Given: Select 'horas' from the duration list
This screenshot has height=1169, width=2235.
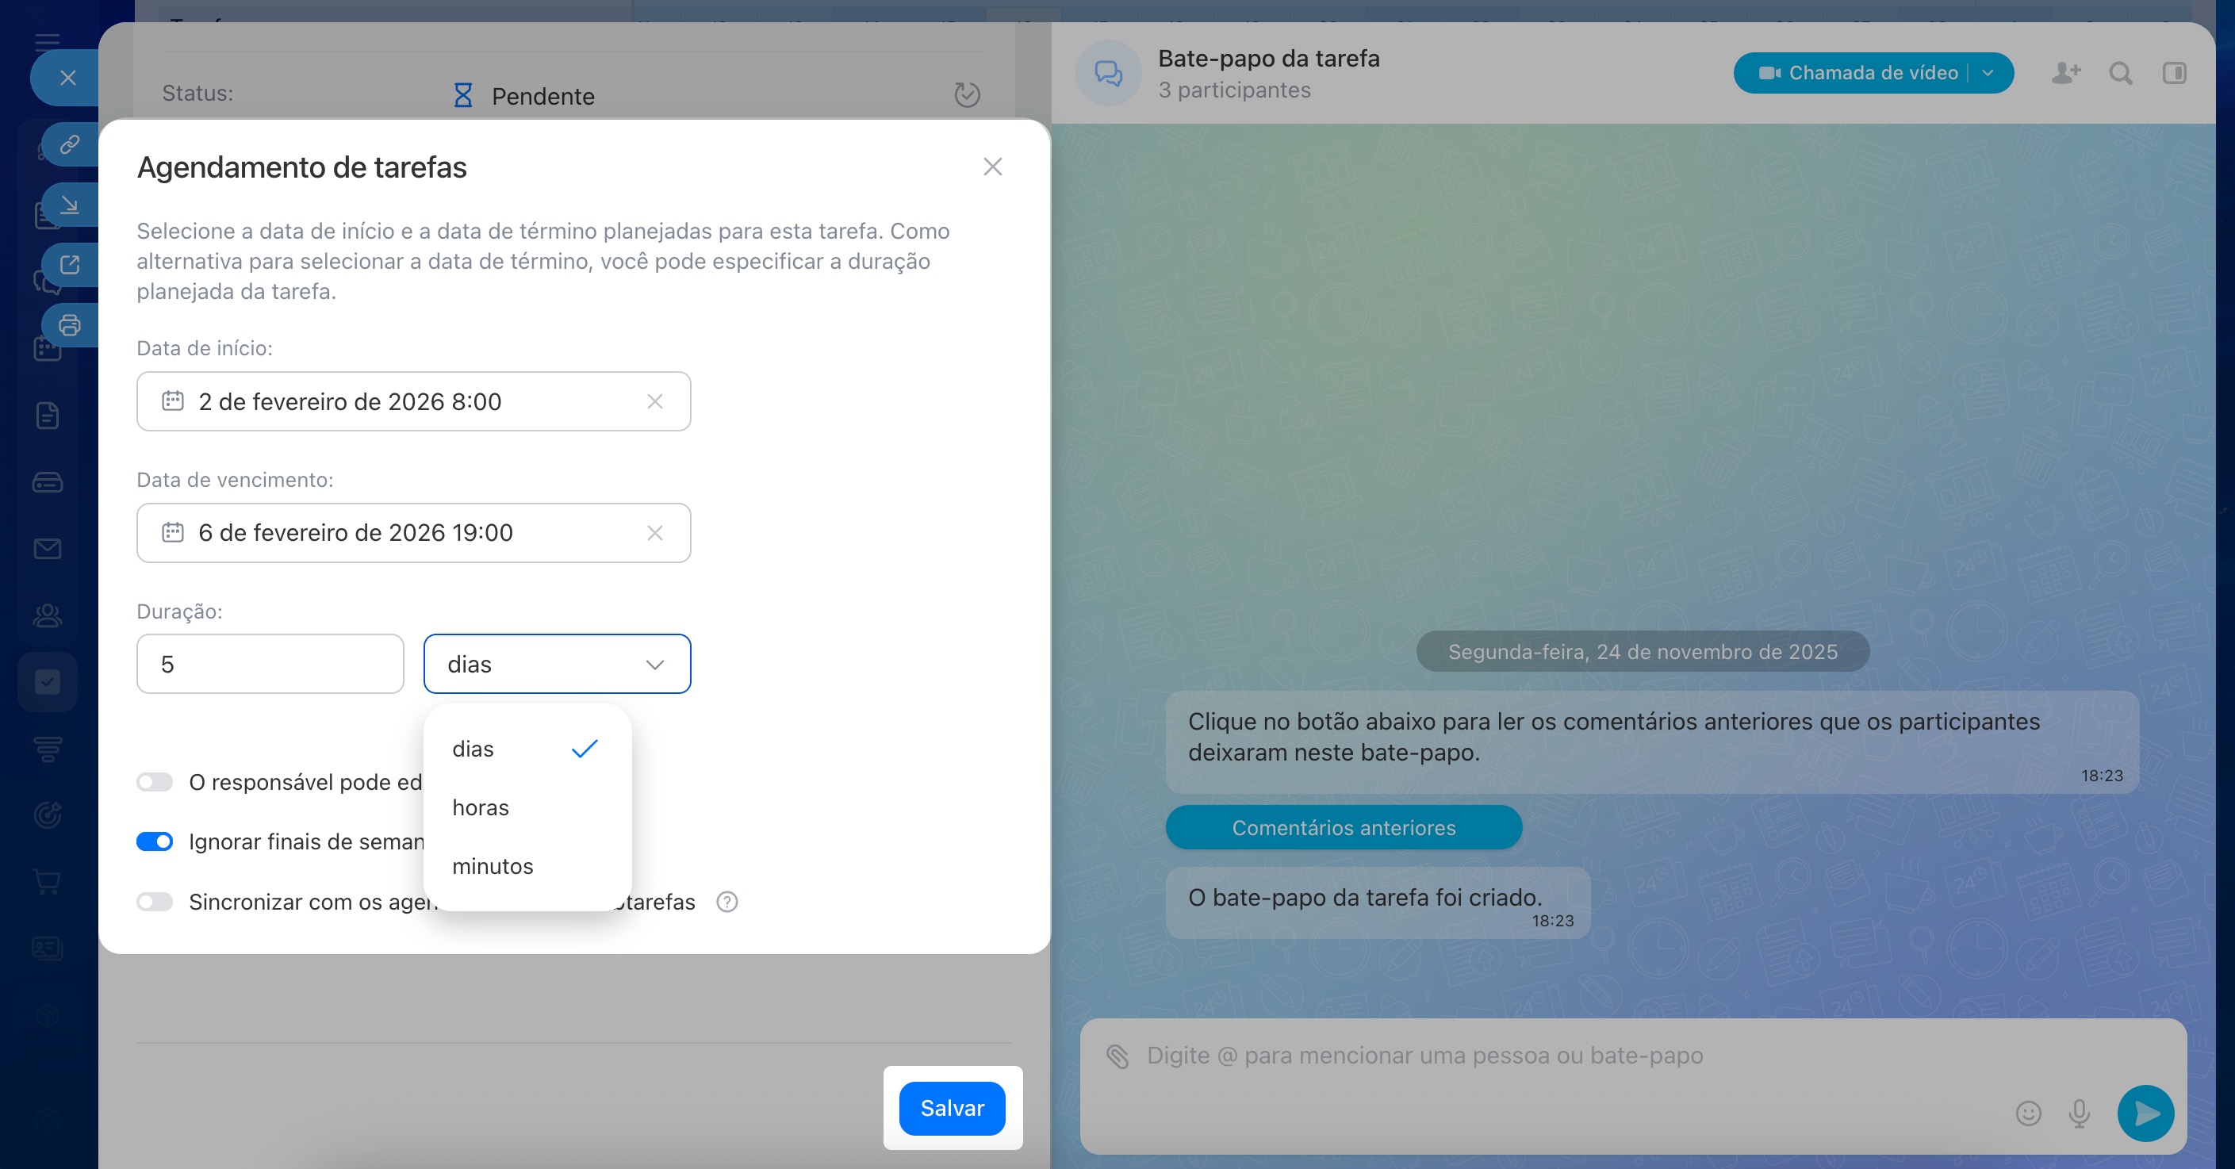Looking at the screenshot, I should 481,807.
